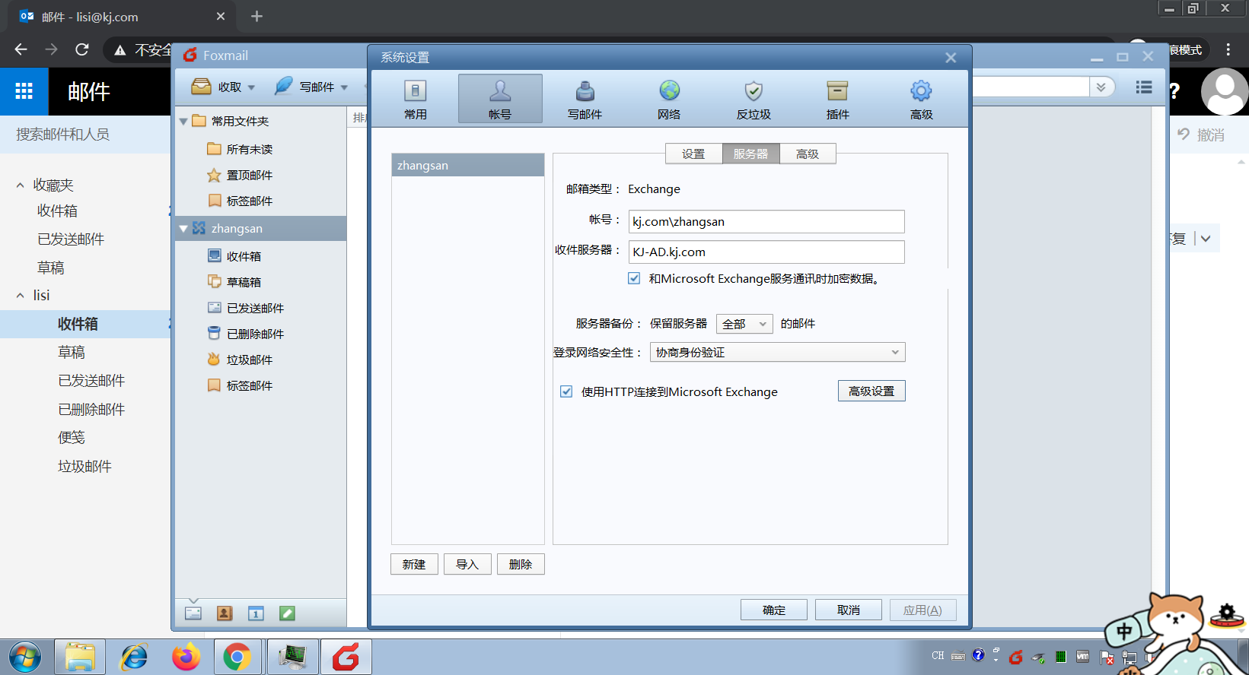Collapse the 常用文件夹 tree node
The width and height of the screenshot is (1249, 675).
(183, 122)
